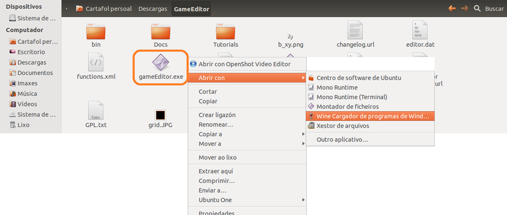Select the editor.dat binary file

click(x=420, y=30)
